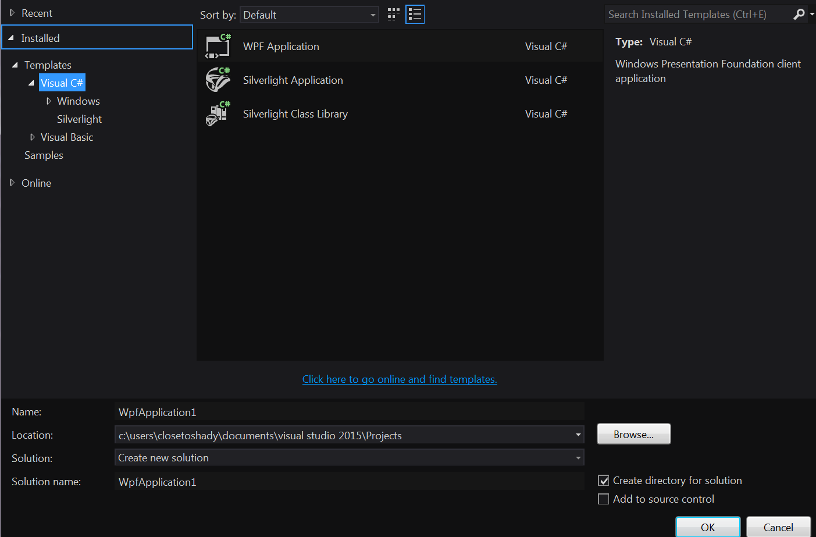Click the Name field WpfApplication1

pyautogui.click(x=349, y=412)
